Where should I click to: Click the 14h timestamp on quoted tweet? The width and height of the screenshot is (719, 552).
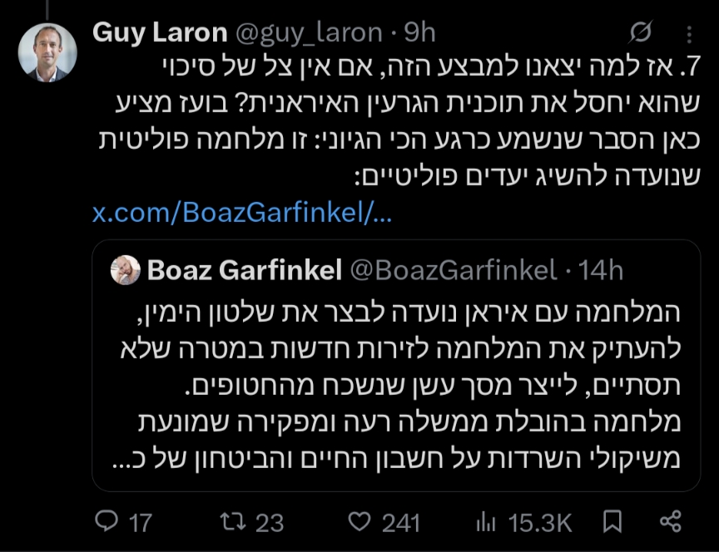pos(601,270)
